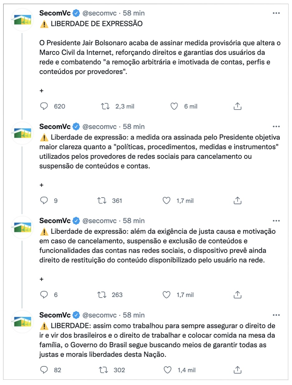This screenshot has height=385, width=292.
Task: Like the tweet with 6 mil likes
Action: pyautogui.click(x=174, y=106)
